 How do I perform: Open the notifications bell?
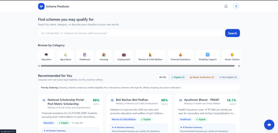click(226, 7)
